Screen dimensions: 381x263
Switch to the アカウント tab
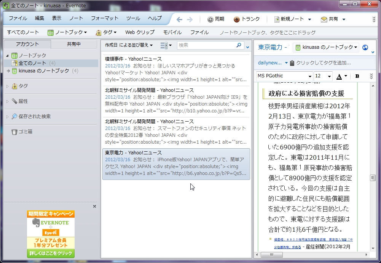(27, 44)
